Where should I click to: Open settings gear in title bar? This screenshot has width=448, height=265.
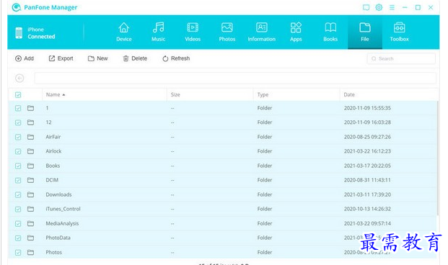(379, 7)
